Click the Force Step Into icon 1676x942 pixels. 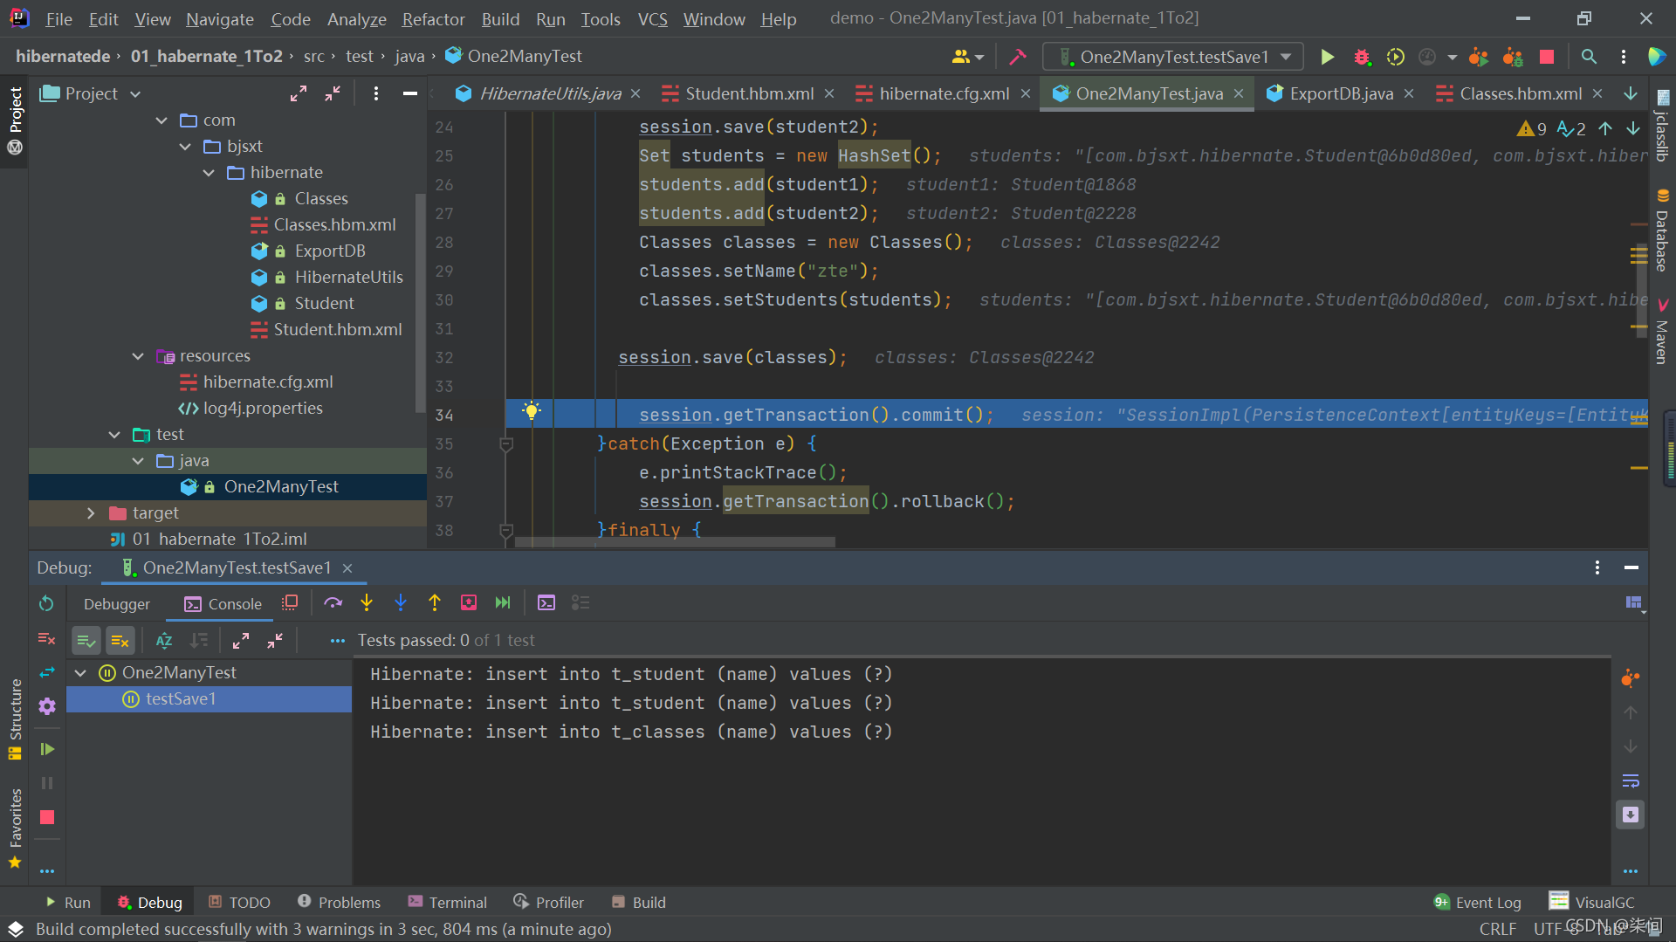tap(401, 602)
